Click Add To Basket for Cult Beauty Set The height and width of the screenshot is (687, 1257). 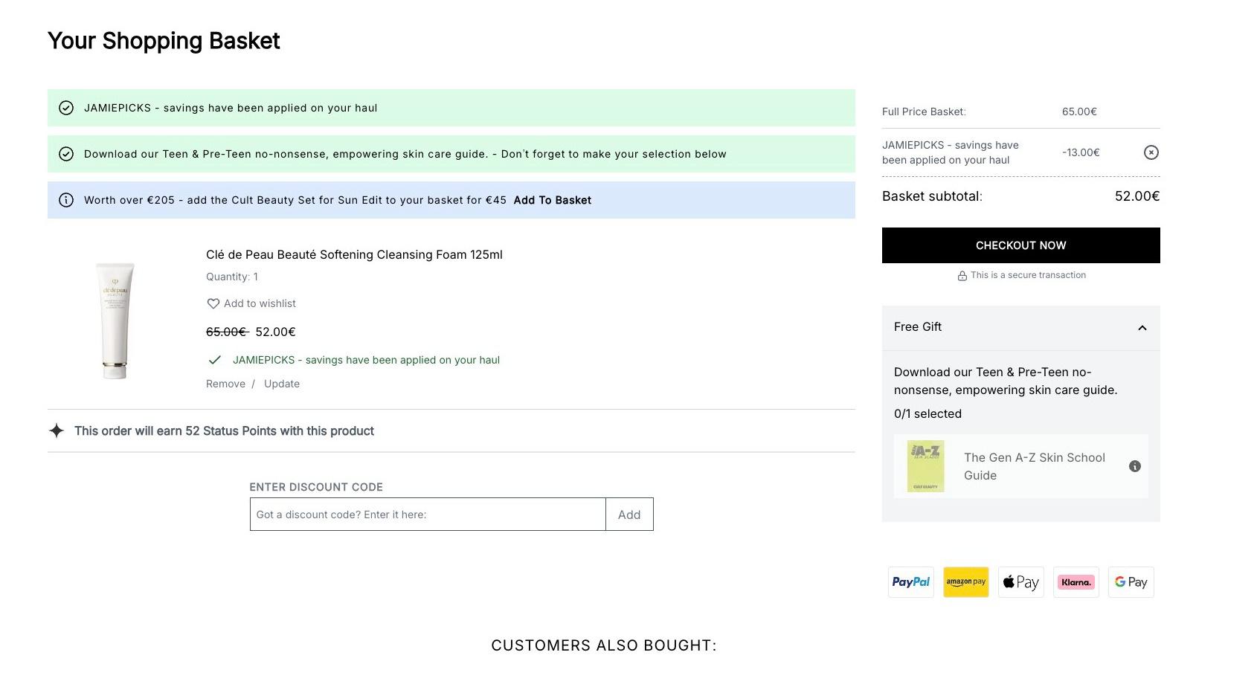pyautogui.click(x=553, y=200)
